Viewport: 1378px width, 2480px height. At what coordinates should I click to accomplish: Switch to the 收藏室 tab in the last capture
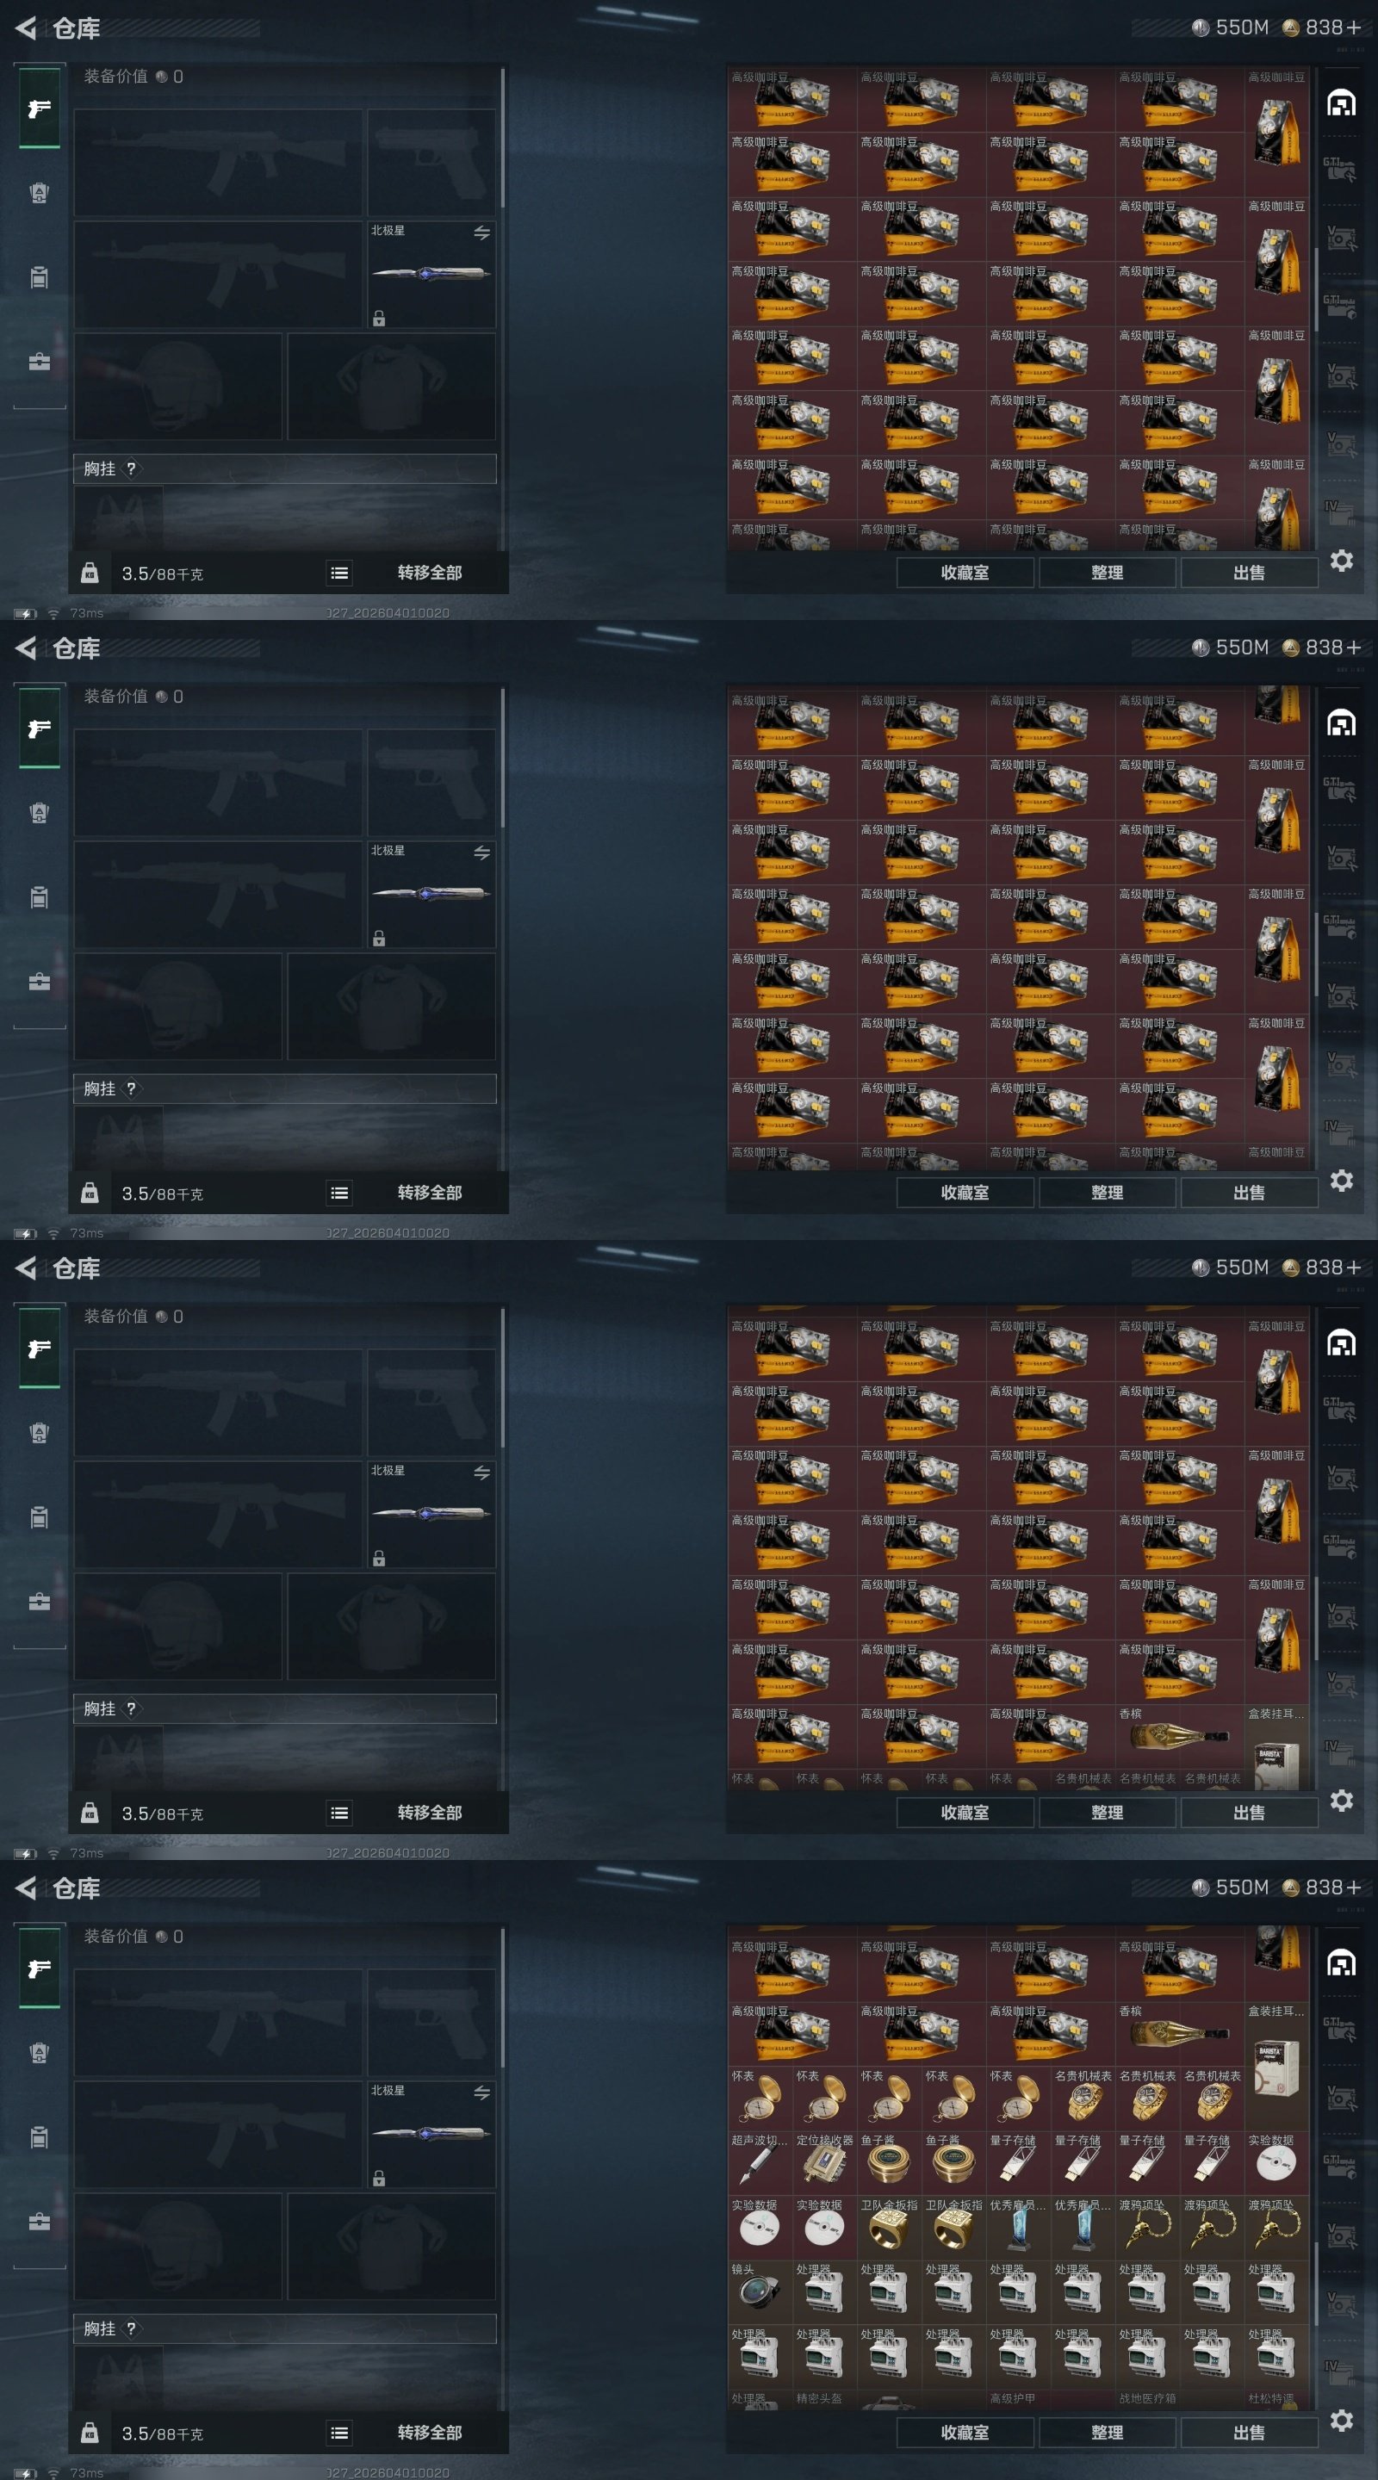pyautogui.click(x=965, y=2433)
